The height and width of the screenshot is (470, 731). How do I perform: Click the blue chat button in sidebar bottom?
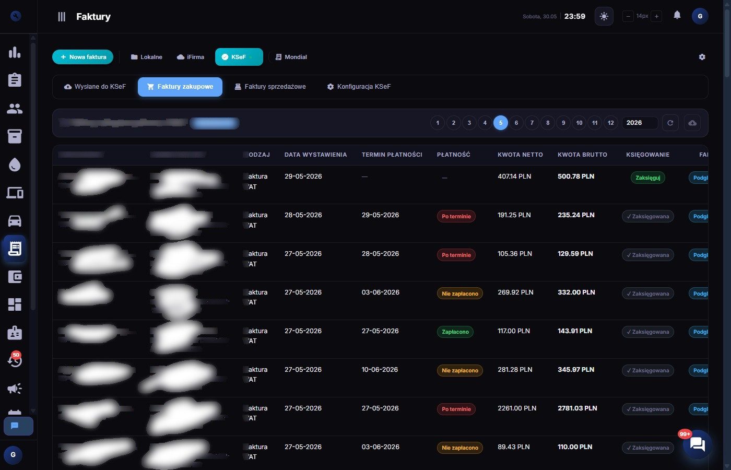point(18,426)
